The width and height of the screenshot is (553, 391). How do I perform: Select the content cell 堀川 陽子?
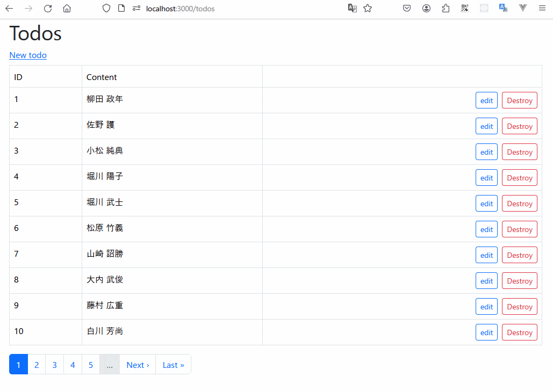click(x=172, y=178)
